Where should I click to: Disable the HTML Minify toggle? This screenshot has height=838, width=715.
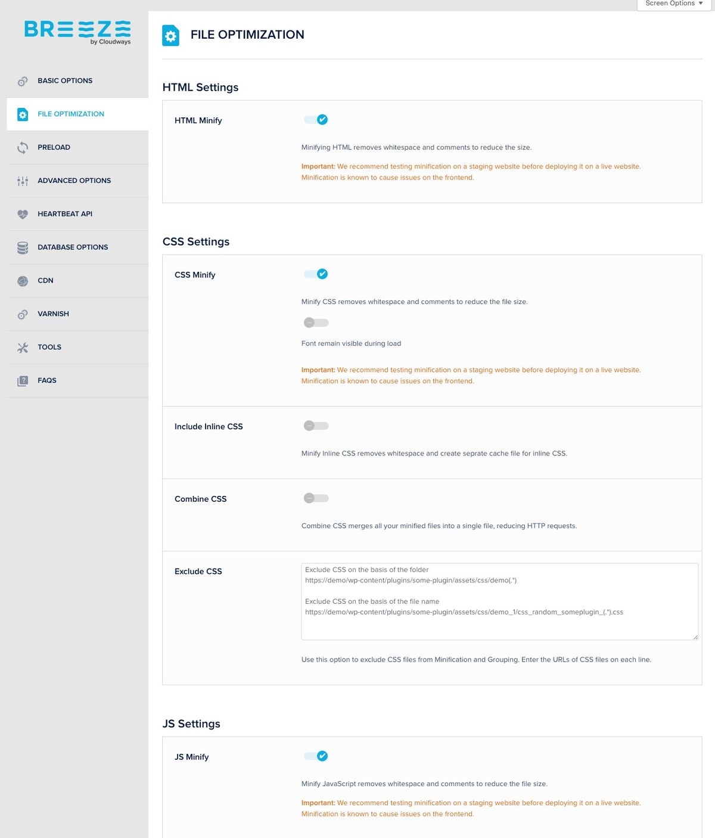point(316,120)
